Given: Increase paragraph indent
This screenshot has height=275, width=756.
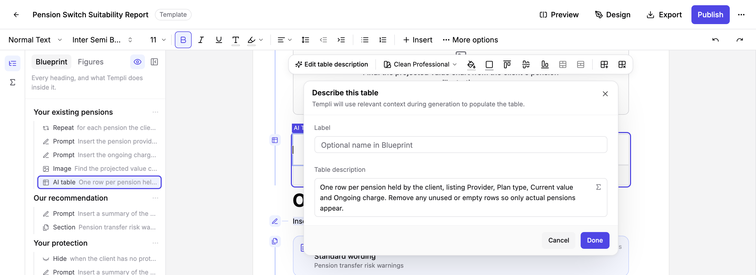Looking at the screenshot, I should [341, 40].
